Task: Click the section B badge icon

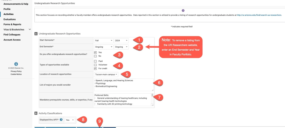Action: click(36, 113)
